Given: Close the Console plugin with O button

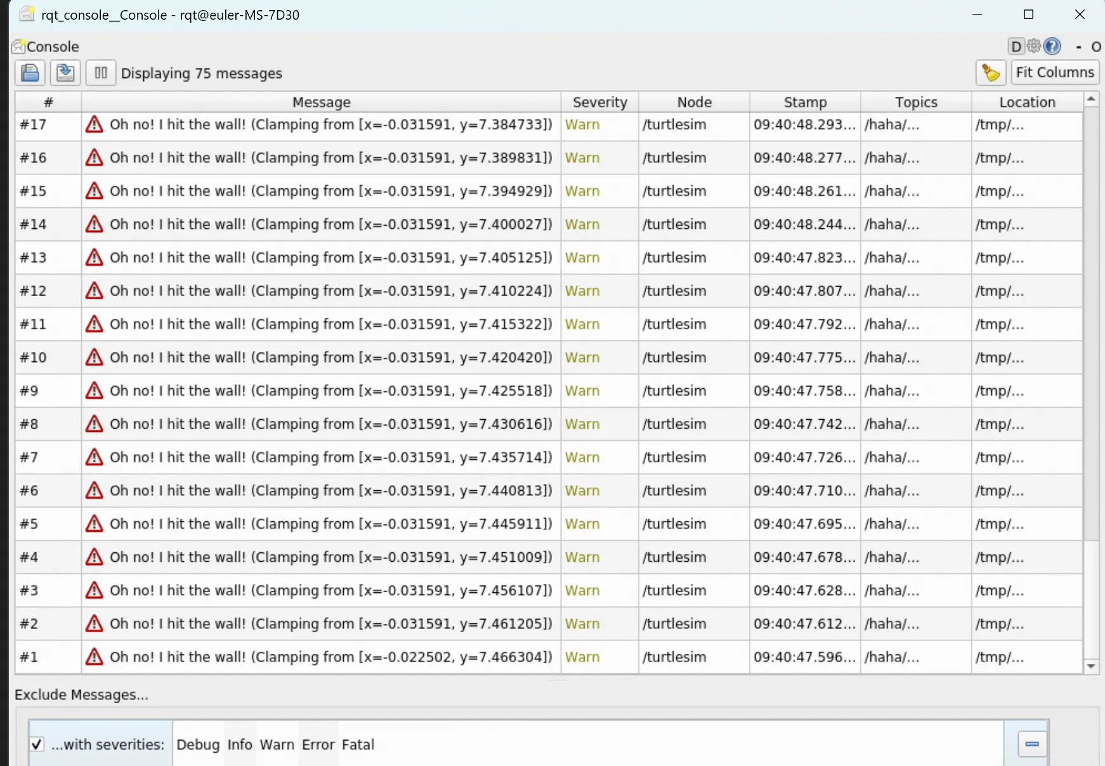Looking at the screenshot, I should pyautogui.click(x=1095, y=47).
